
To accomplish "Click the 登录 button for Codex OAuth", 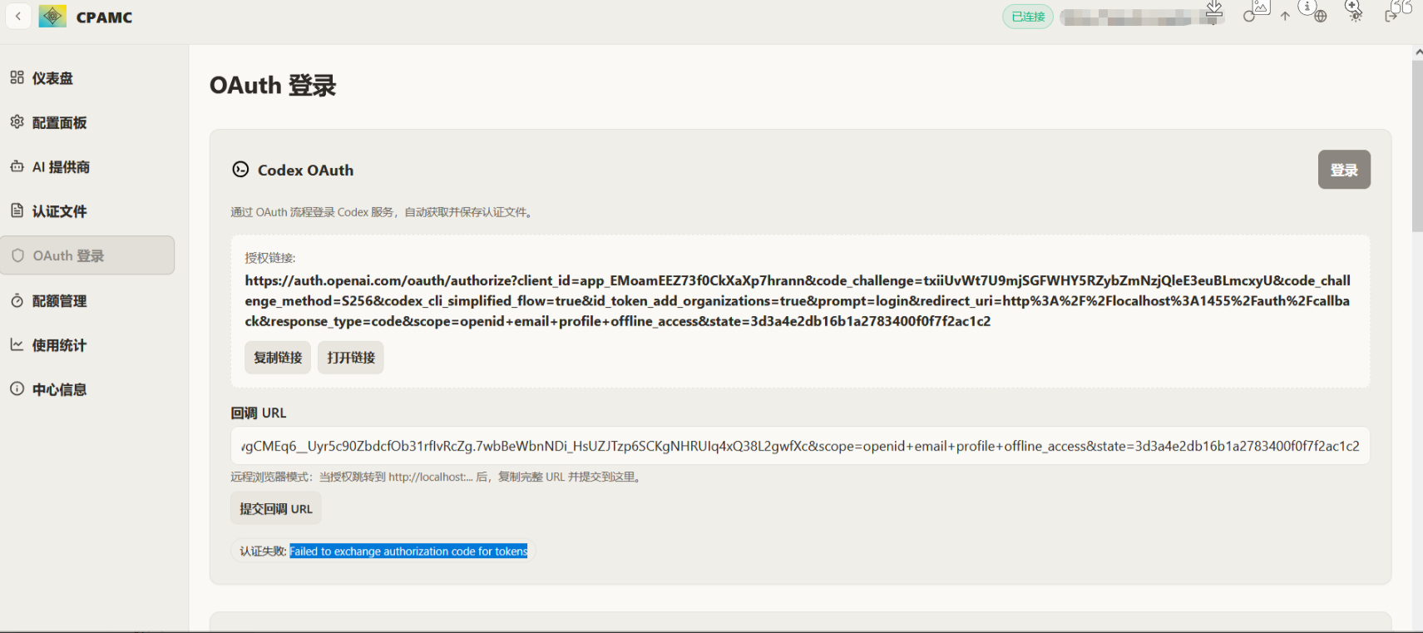I will tap(1343, 170).
